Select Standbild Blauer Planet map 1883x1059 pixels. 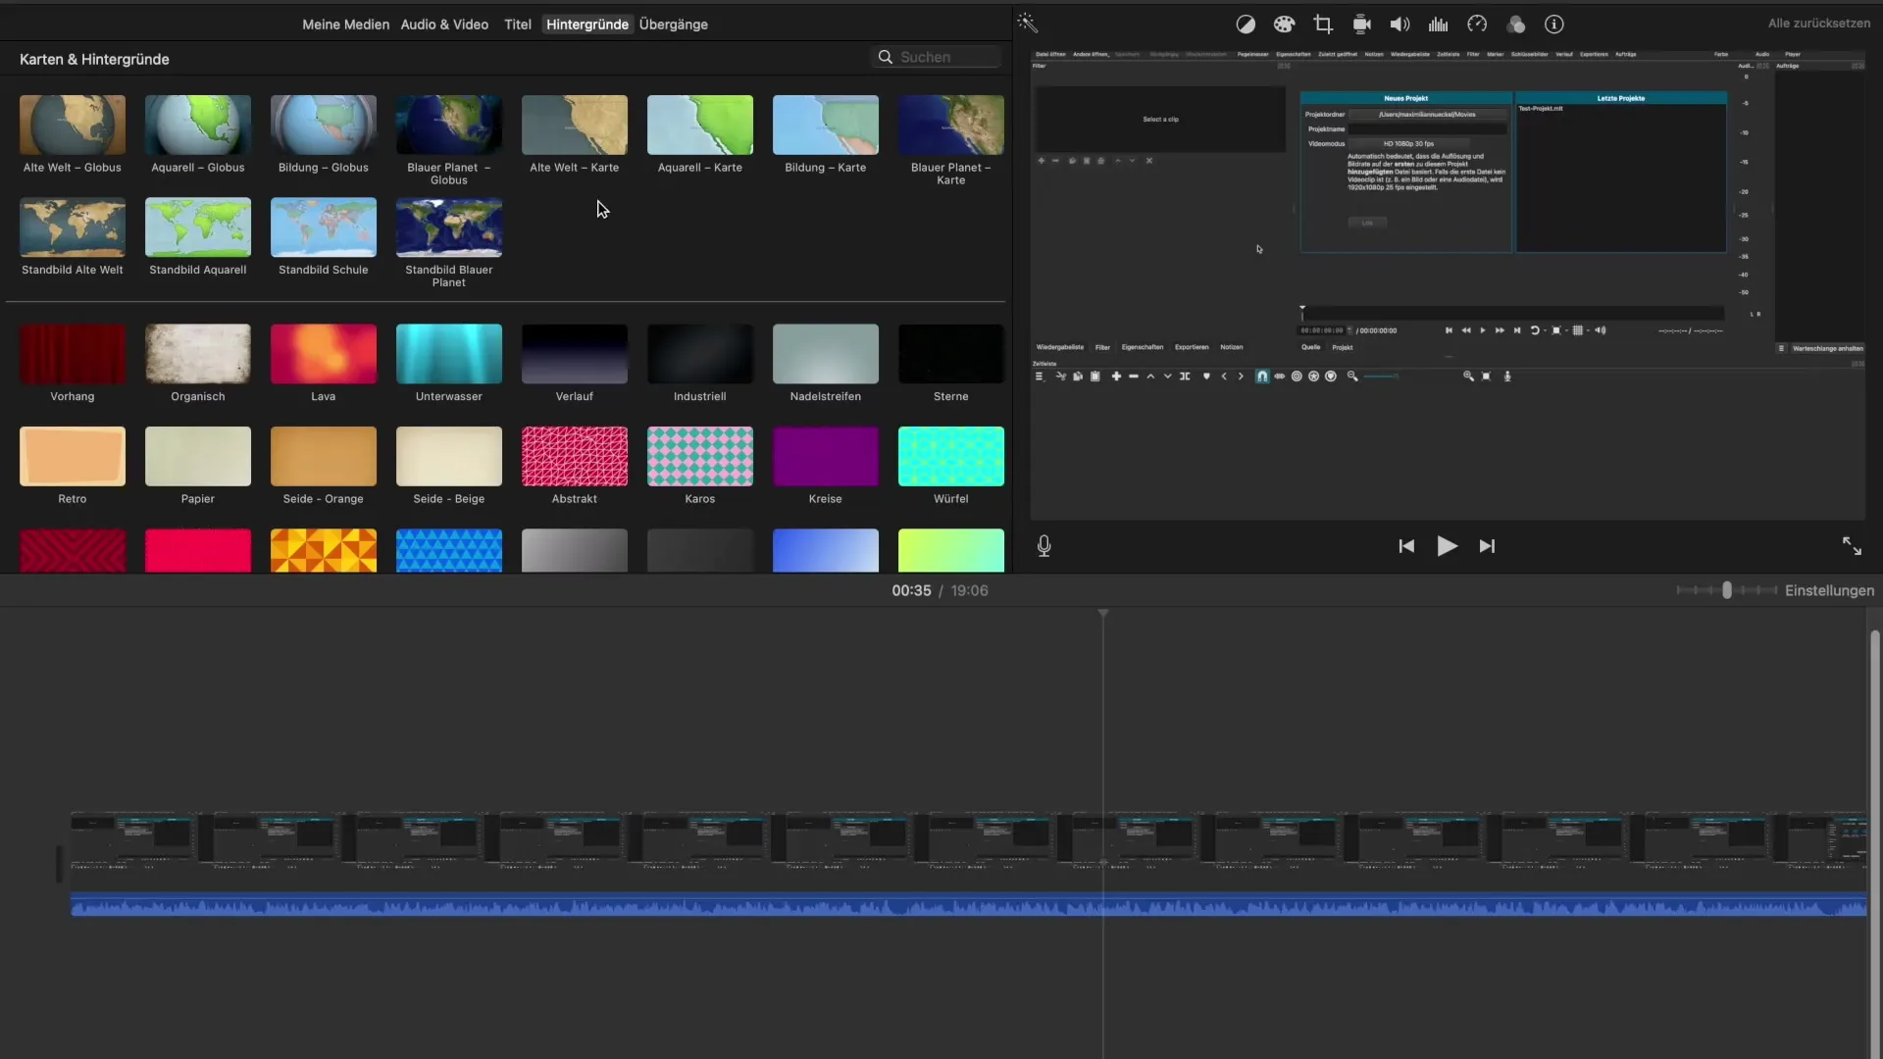[449, 227]
